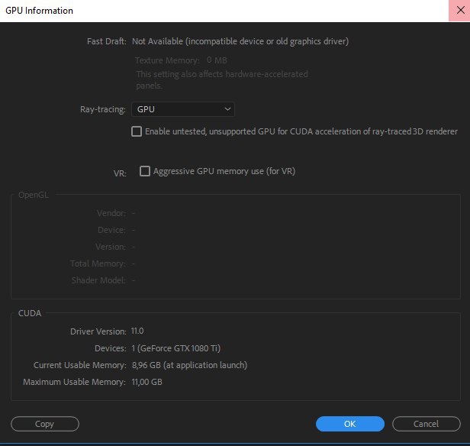Viewport: 470px width, 446px height.
Task: Click the Maximum Usable Memory value 11,00 GB
Action: (x=146, y=382)
